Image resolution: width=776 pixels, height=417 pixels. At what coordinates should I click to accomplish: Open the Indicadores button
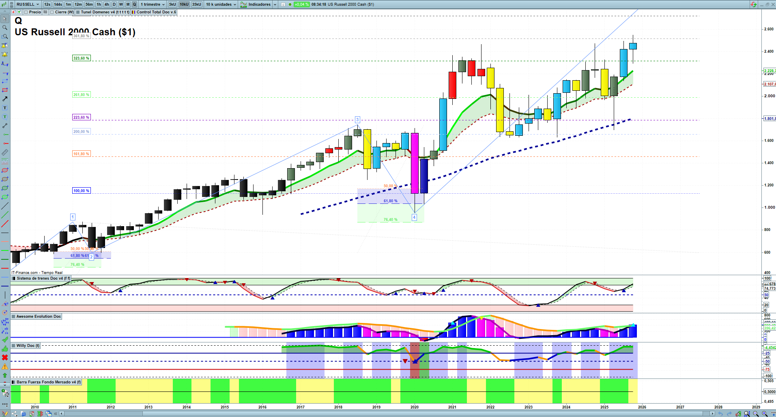(x=256, y=4)
